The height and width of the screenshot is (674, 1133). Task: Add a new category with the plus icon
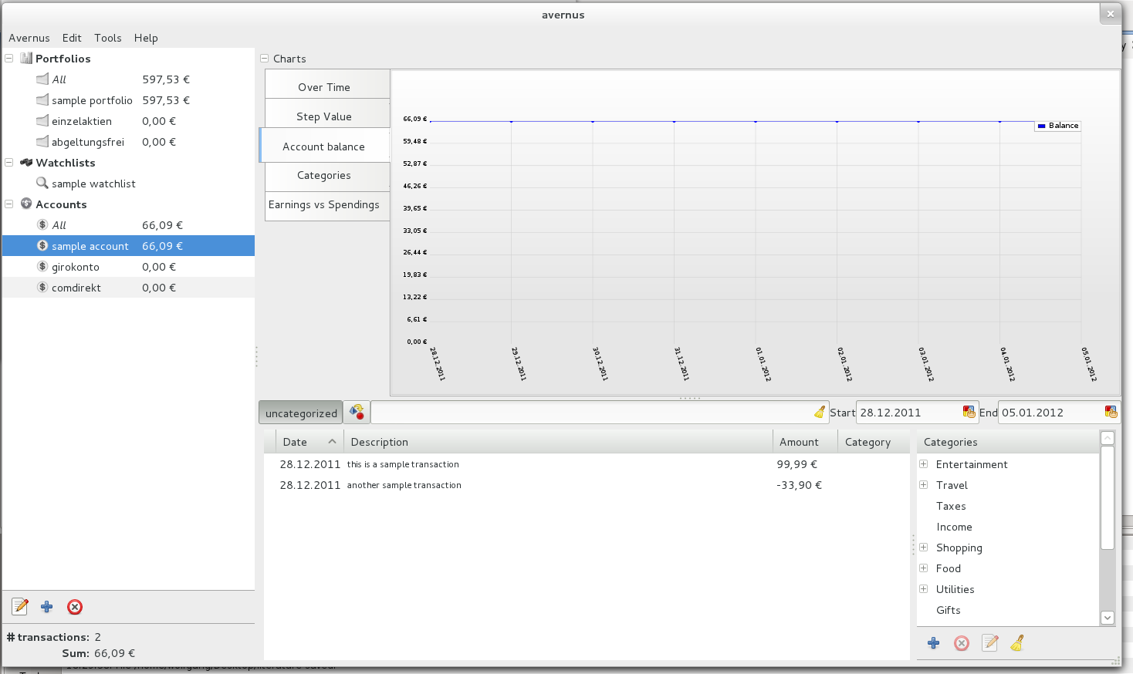(x=933, y=643)
